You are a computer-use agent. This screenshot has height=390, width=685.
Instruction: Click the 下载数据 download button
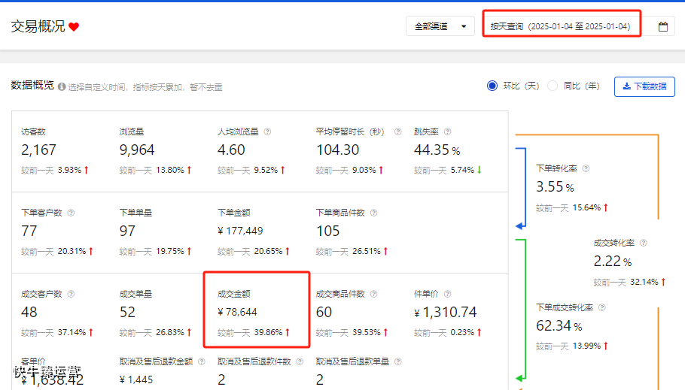644,86
